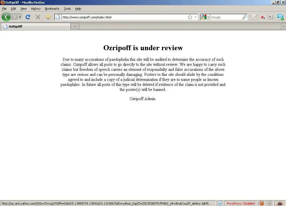Viewport: 286px width, 206px height.
Task: Click the yahoo URL in the status bar
Action: coord(107,203)
